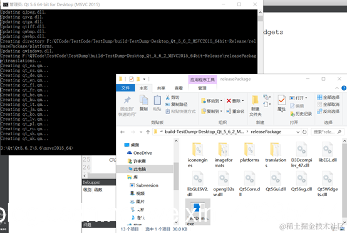
Task: Click the Refresh button beside address bar
Action: [x=304, y=132]
